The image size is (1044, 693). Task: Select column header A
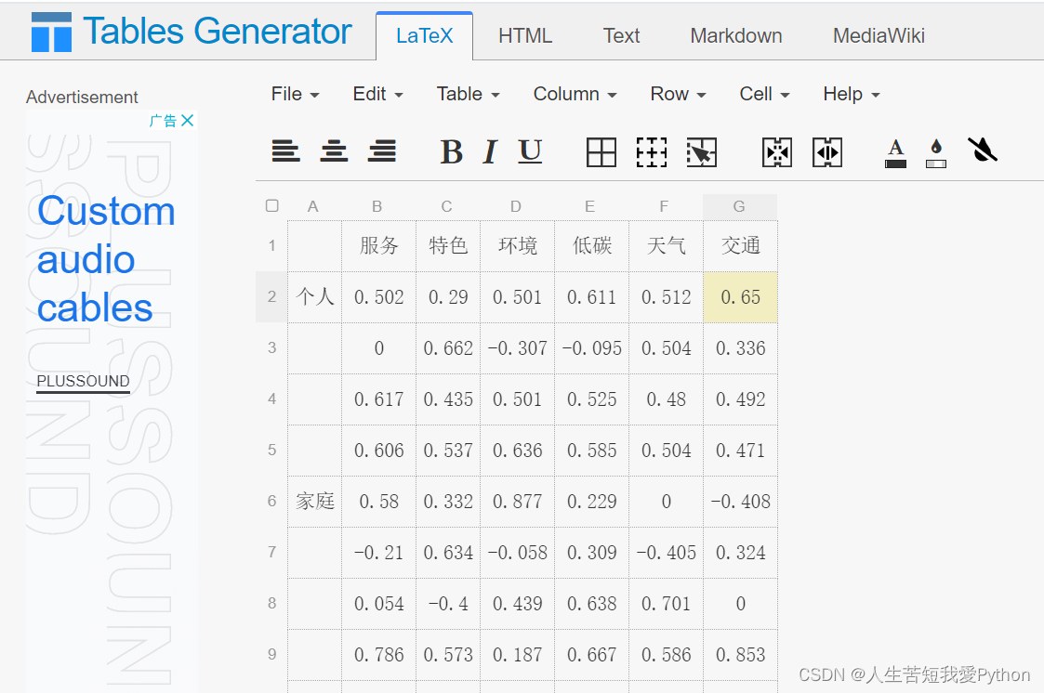[x=313, y=207]
